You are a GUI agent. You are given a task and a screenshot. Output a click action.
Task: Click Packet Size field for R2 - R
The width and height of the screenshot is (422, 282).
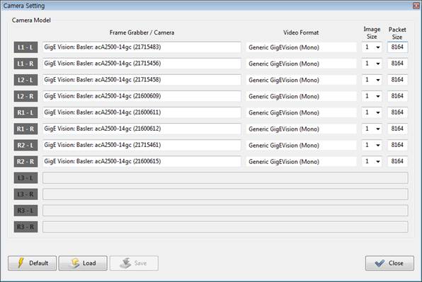tap(397, 161)
